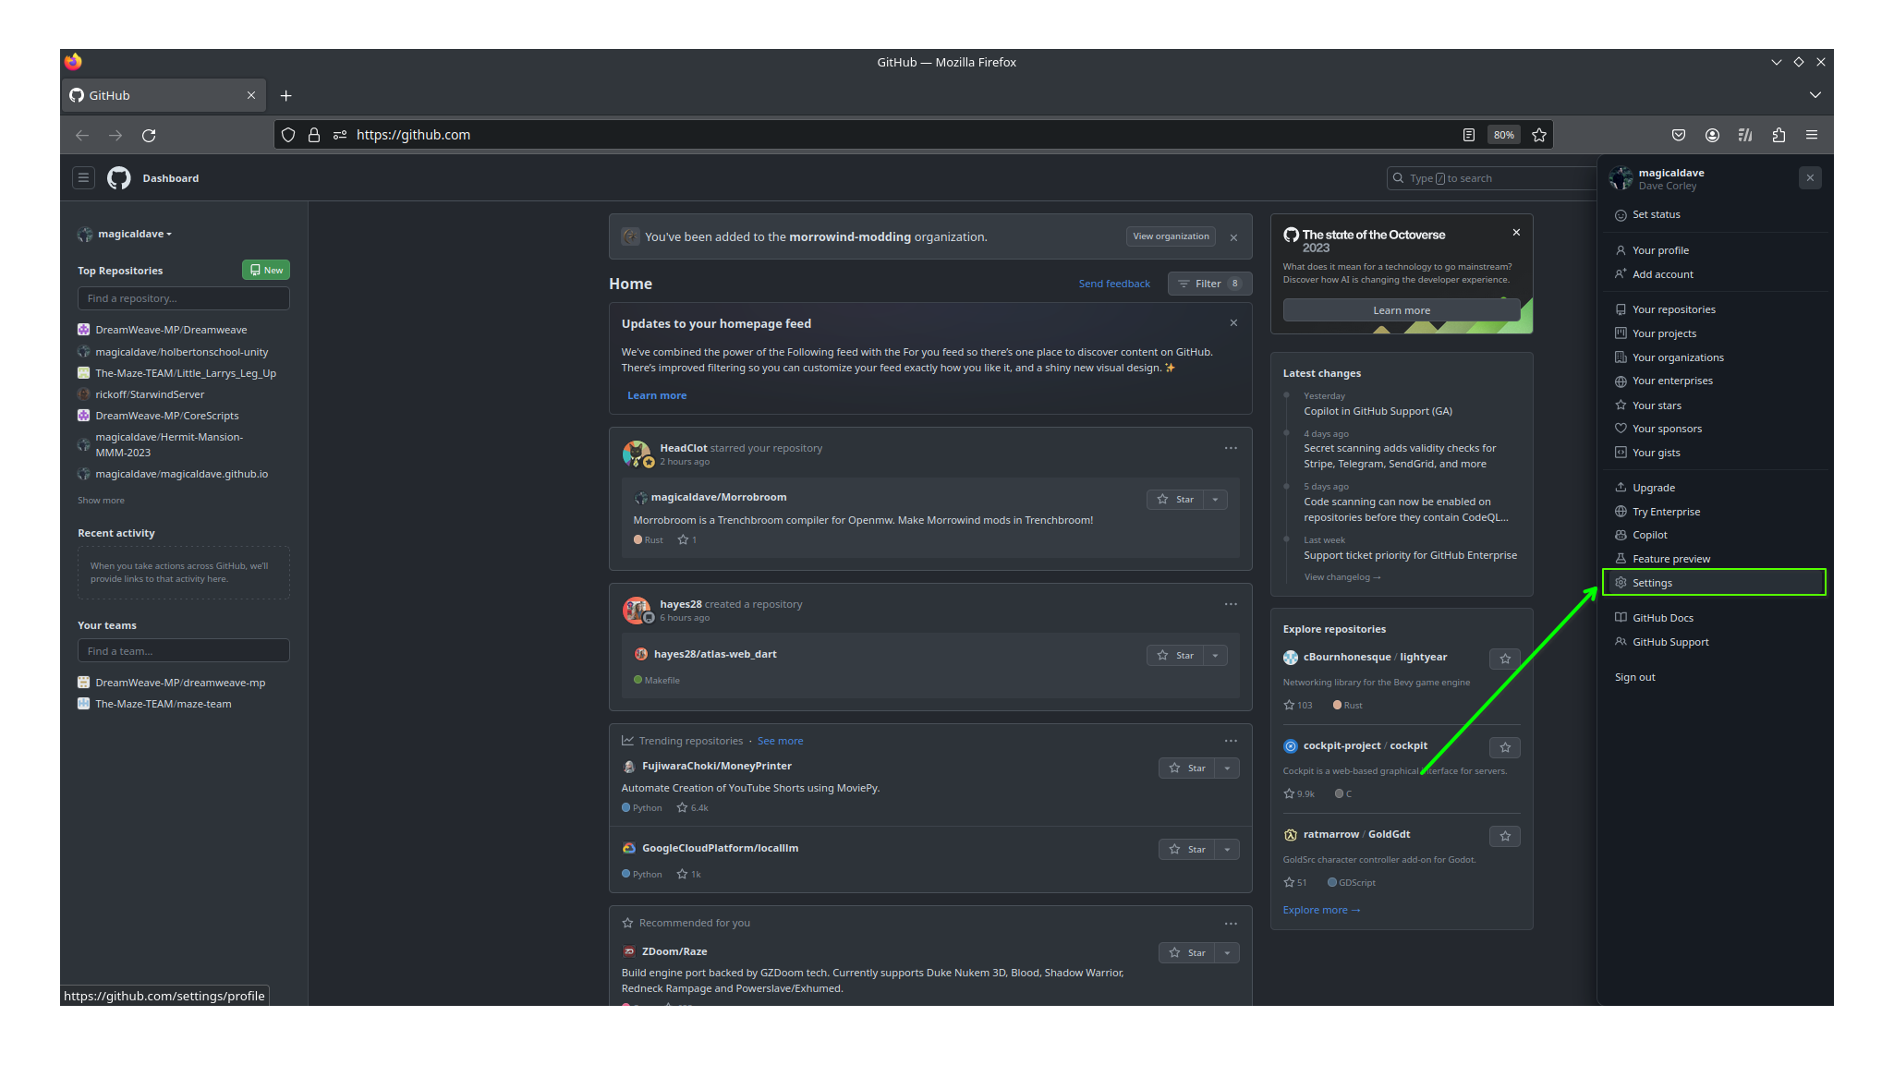The image size is (1894, 1077).
Task: Open Firefox reader view icon
Action: click(x=1468, y=135)
